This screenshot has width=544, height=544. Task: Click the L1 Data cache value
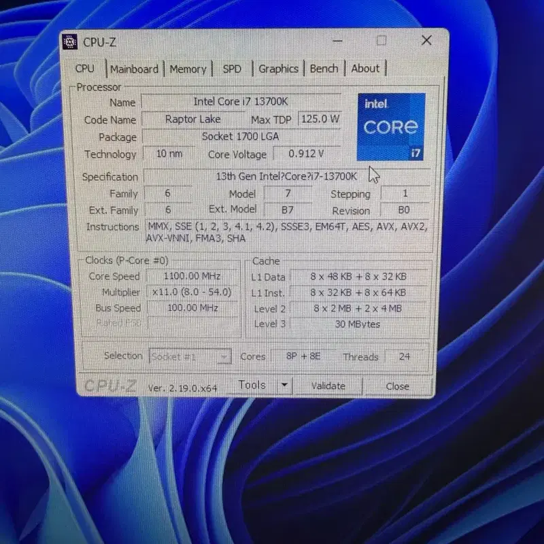click(358, 277)
